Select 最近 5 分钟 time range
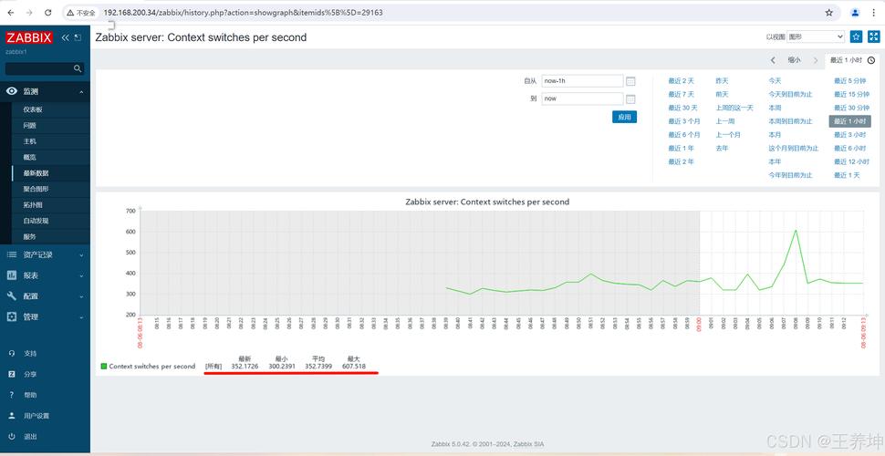885x456 pixels. tap(849, 80)
